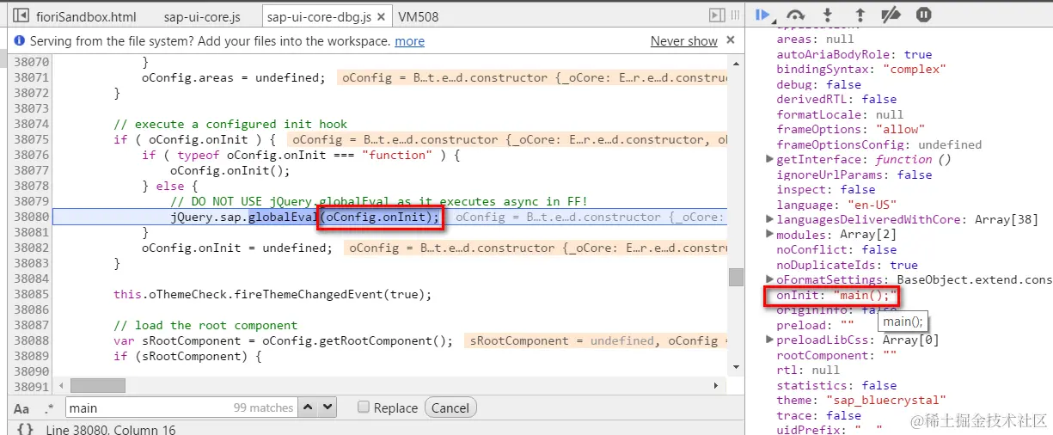Enable the Replace checkbox

364,407
